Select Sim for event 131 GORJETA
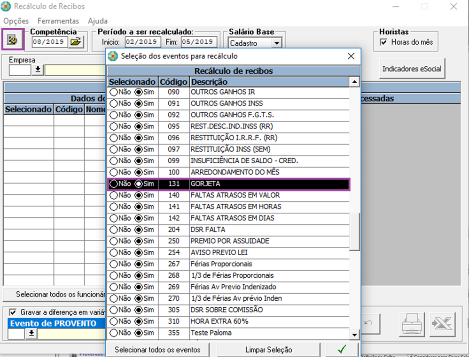Image resolution: width=469 pixels, height=360 pixels. point(139,184)
